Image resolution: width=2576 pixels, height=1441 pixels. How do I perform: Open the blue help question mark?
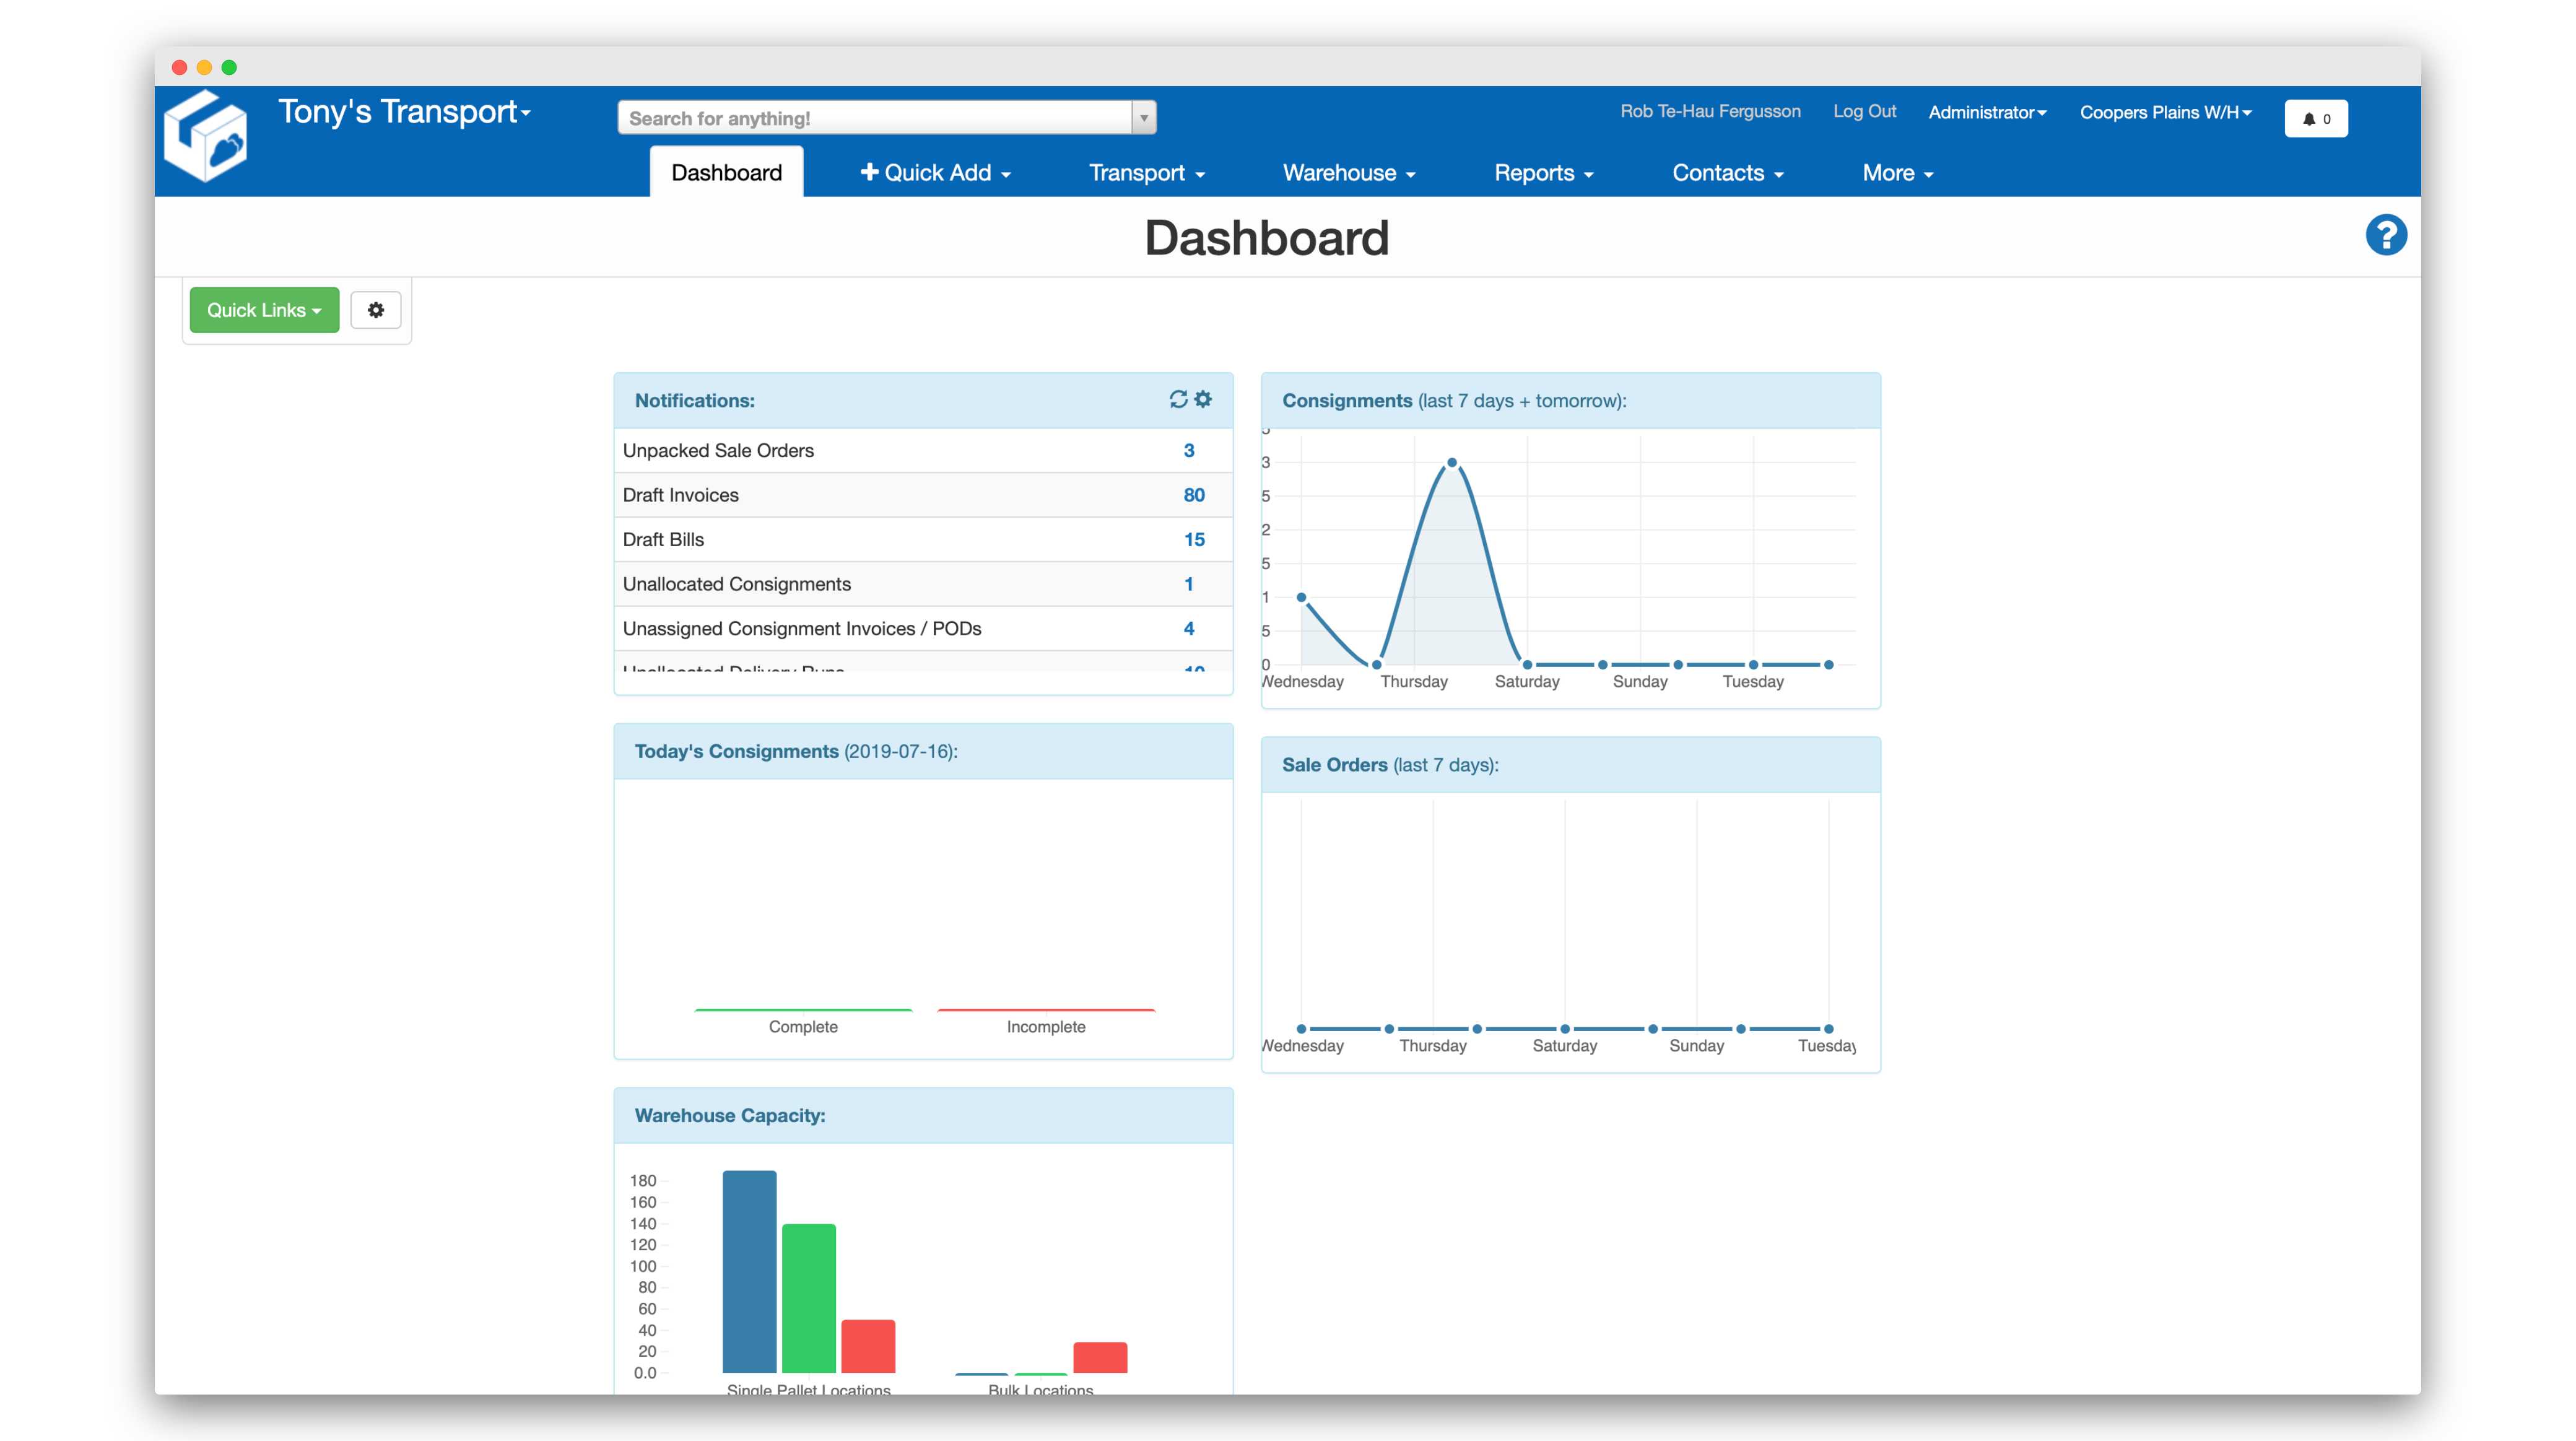[2385, 236]
